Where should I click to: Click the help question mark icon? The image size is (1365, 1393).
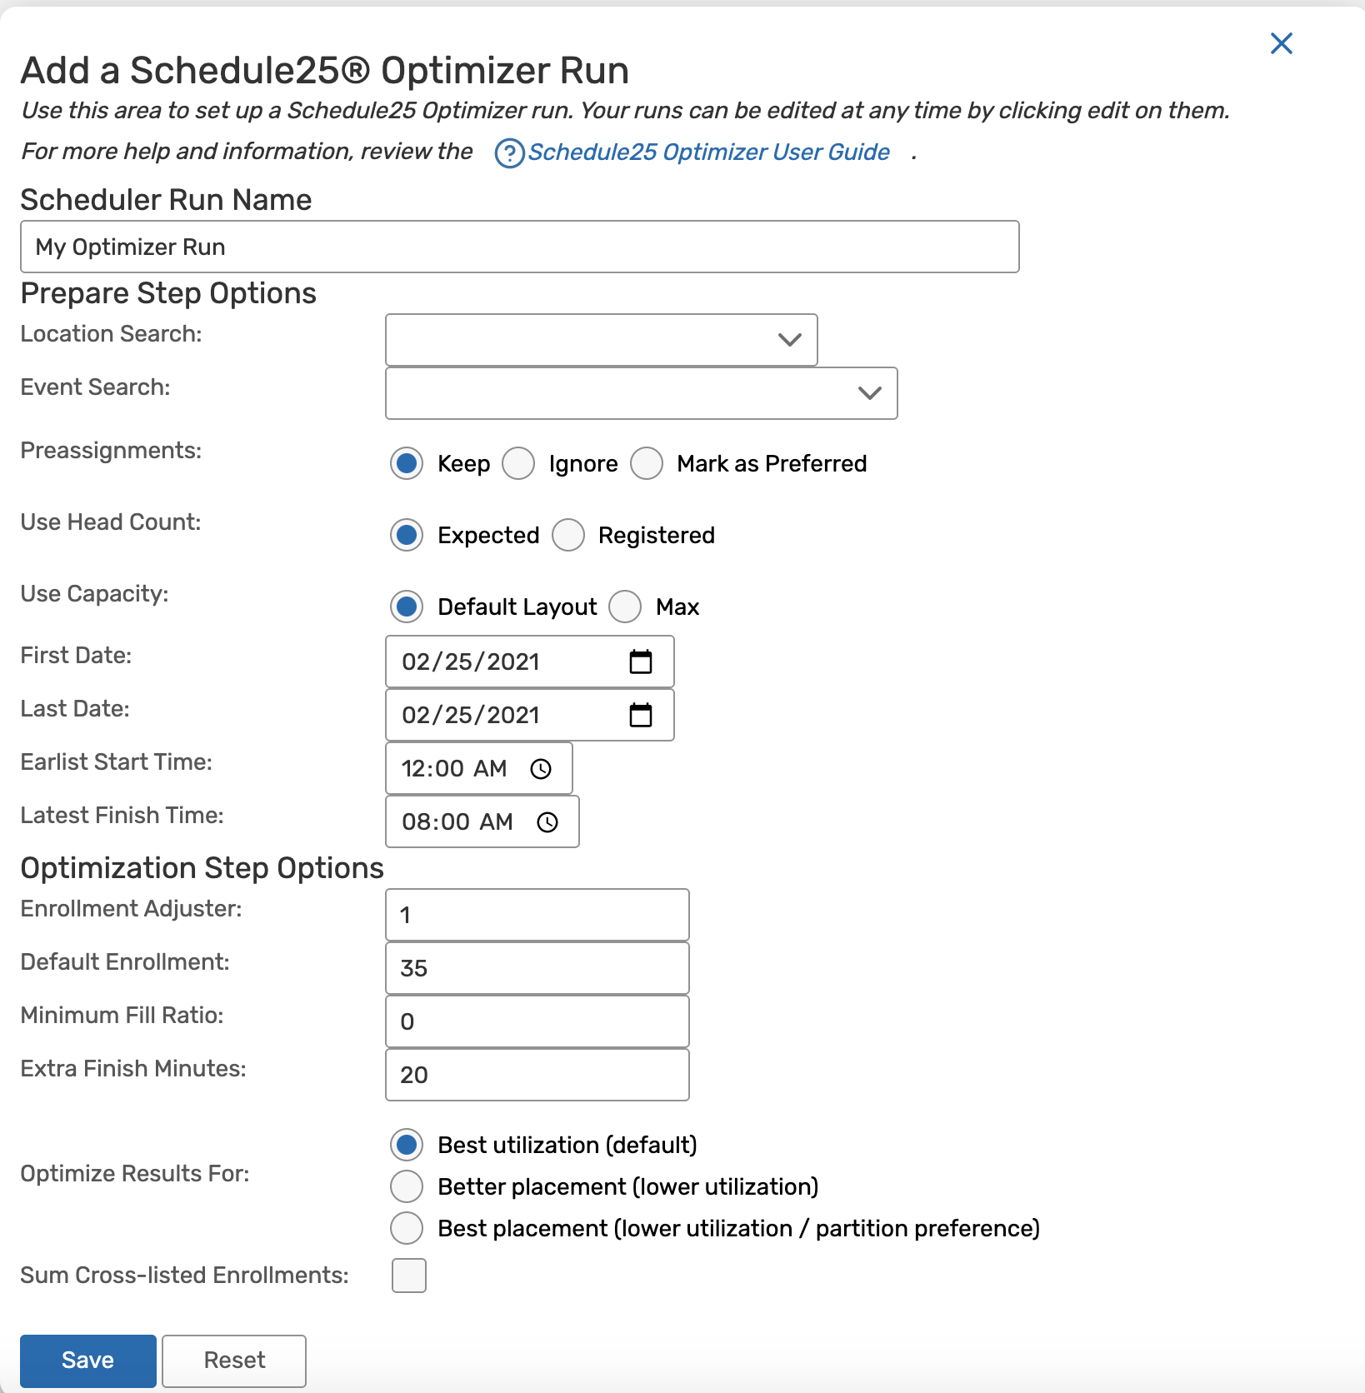point(509,153)
